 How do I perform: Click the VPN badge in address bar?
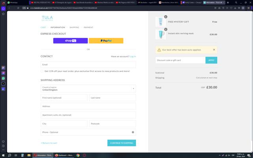pyautogui.click(x=24, y=8)
